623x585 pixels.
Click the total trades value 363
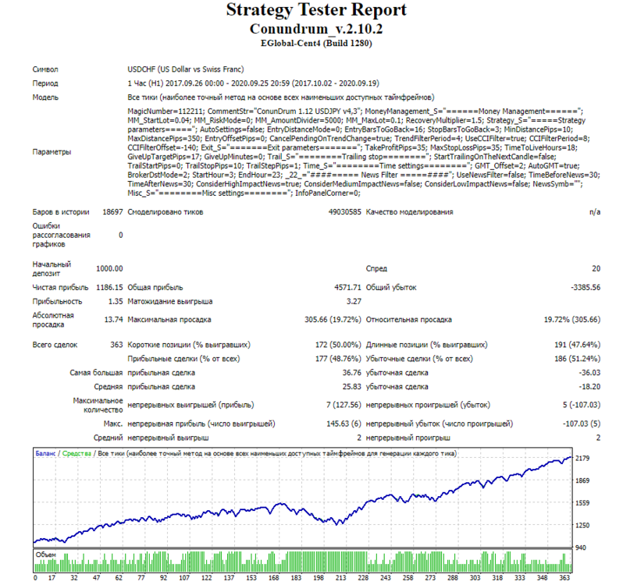click(116, 345)
